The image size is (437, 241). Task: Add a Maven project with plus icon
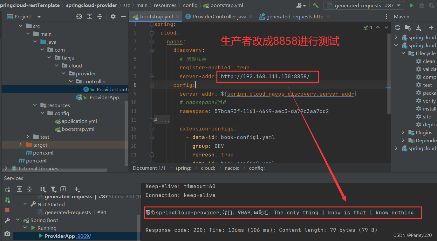click(x=431, y=28)
